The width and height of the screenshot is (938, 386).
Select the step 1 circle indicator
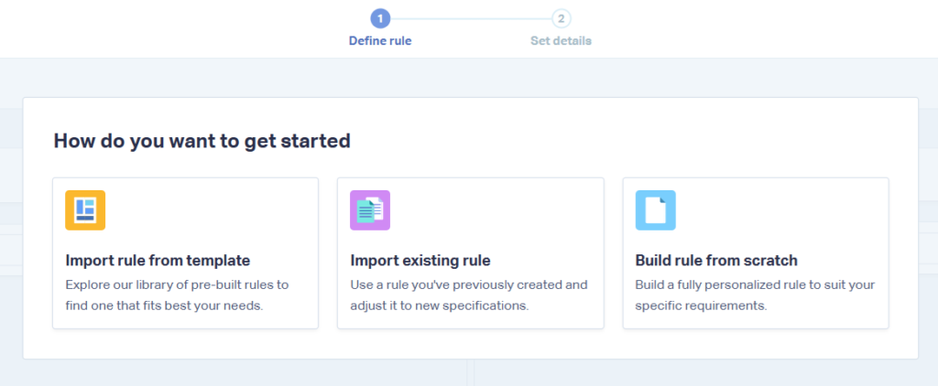click(380, 18)
